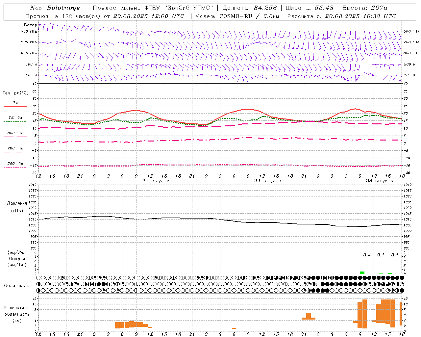The width and height of the screenshot is (421, 337).
Task: Select the 'Предоставлено ФГБУ "ЗапСиб УГМС"' text
Action: (x=153, y=8)
